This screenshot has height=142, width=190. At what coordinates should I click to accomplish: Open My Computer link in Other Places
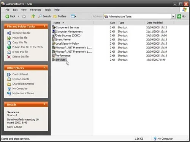pos(20,89)
